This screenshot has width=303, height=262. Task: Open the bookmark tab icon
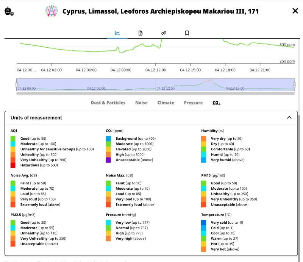(187, 33)
